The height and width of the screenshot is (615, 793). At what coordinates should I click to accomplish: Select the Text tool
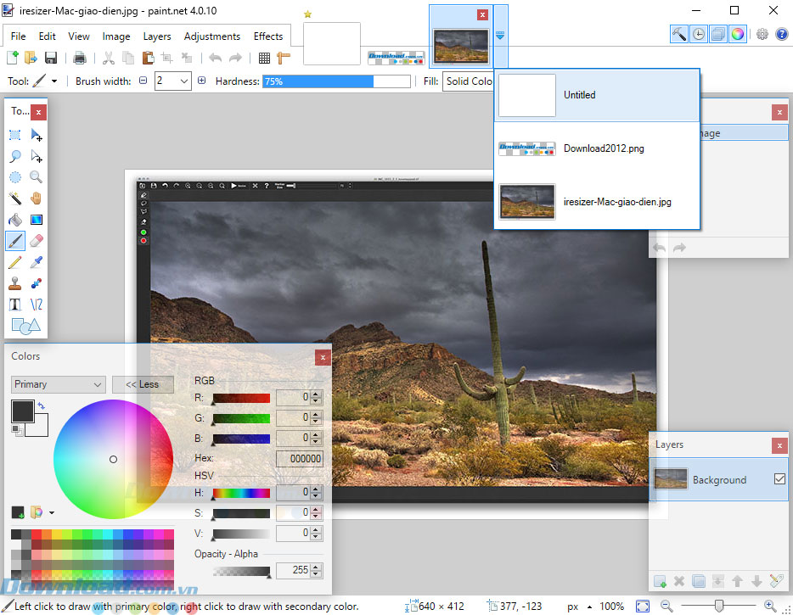[15, 305]
